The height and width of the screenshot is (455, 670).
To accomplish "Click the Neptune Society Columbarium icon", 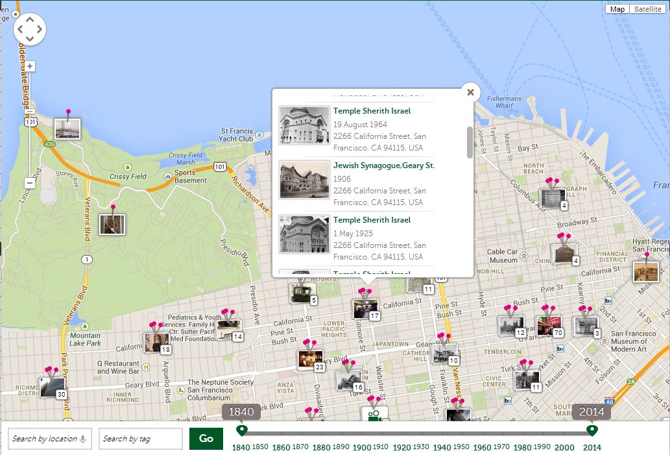I will coord(181,390).
